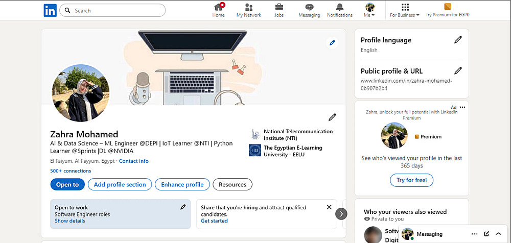The width and height of the screenshot is (511, 243).
Task: Click the public profile URL text
Action: [x=406, y=84]
